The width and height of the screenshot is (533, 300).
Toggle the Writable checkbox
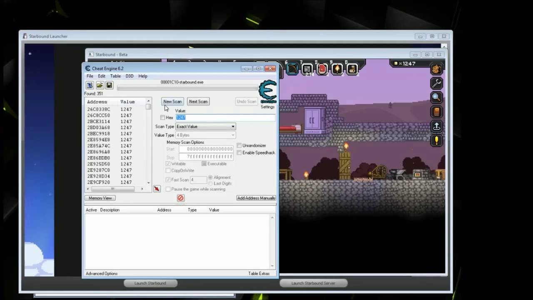pyautogui.click(x=168, y=164)
